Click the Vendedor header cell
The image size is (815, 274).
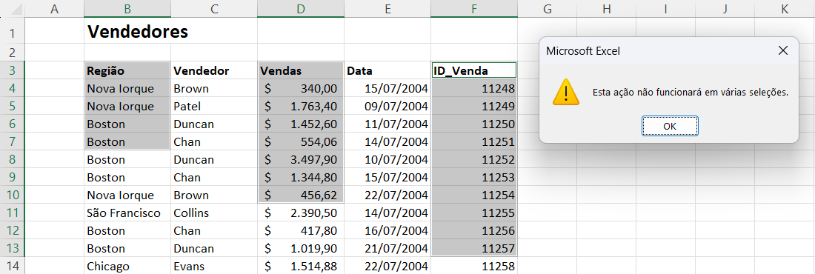(214, 70)
